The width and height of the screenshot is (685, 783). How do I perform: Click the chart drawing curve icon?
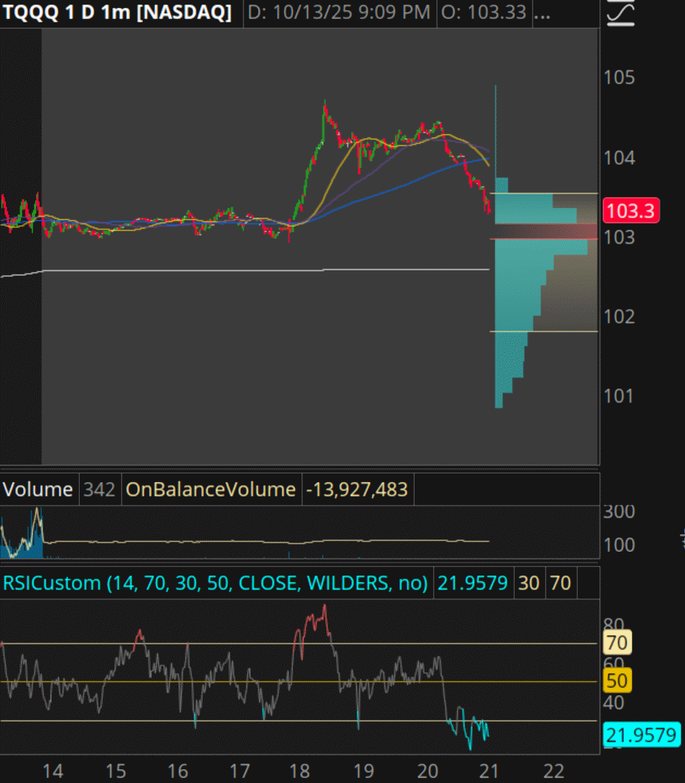click(620, 12)
